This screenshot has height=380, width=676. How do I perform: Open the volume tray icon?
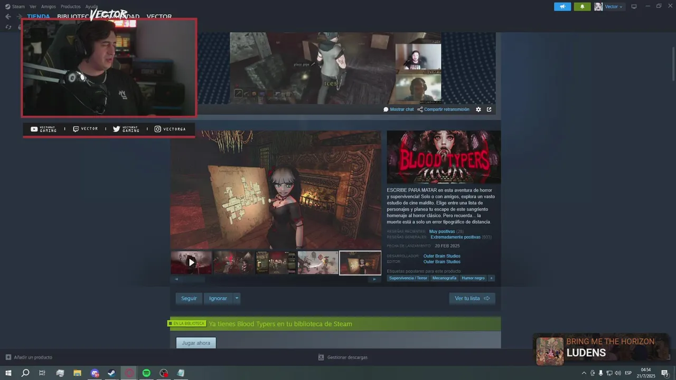tap(618, 373)
